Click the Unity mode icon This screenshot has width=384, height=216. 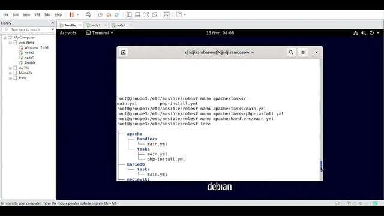[x=155, y=14]
